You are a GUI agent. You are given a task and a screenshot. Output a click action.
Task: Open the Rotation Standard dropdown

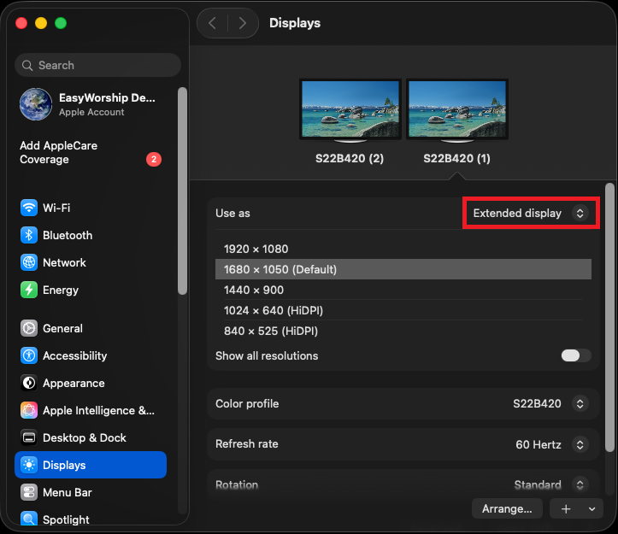coord(551,484)
